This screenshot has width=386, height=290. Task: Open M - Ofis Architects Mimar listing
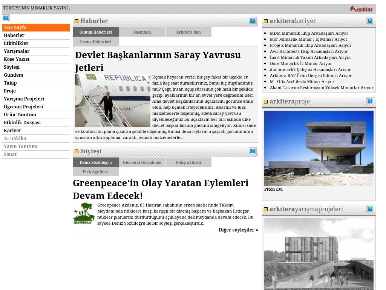tap(302, 82)
